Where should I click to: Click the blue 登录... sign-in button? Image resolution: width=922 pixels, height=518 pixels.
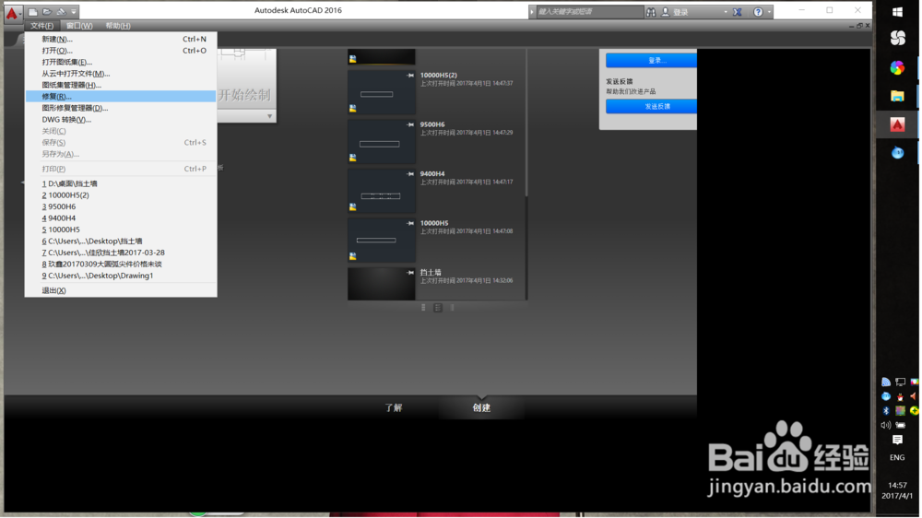652,61
